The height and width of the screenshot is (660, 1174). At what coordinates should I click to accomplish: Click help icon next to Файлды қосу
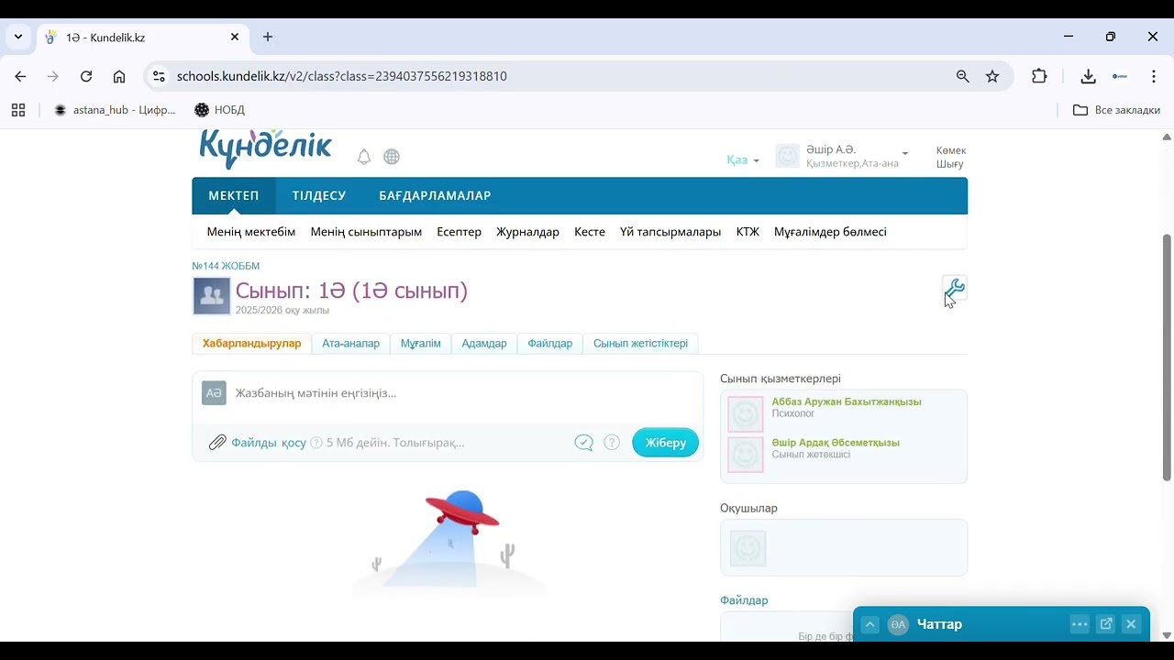point(316,443)
